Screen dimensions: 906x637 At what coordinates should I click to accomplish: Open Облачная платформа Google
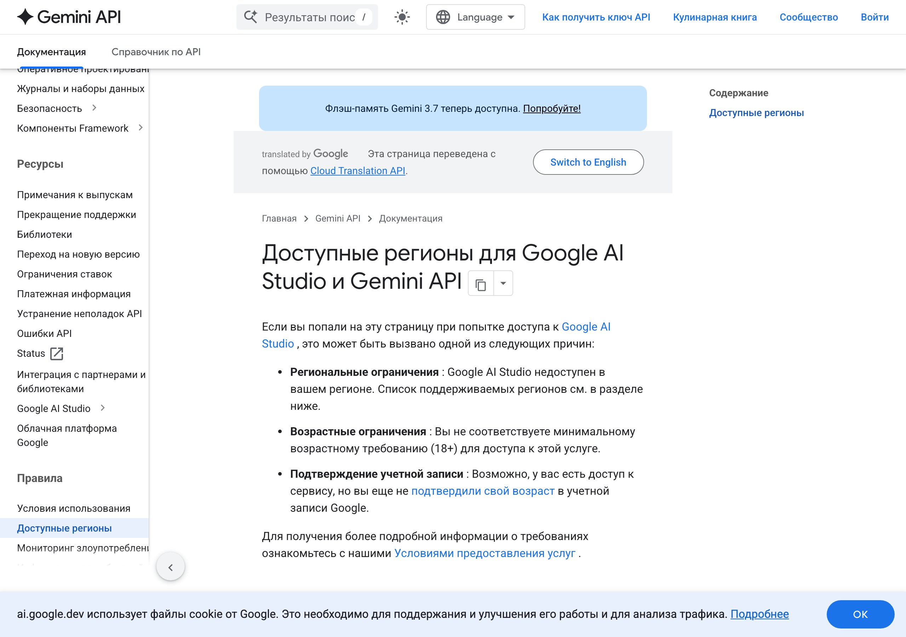67,435
